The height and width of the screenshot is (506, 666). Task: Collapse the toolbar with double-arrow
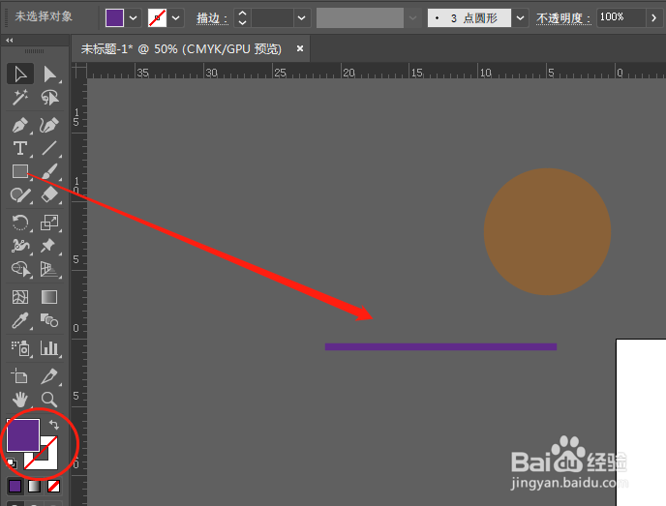pos(10,41)
